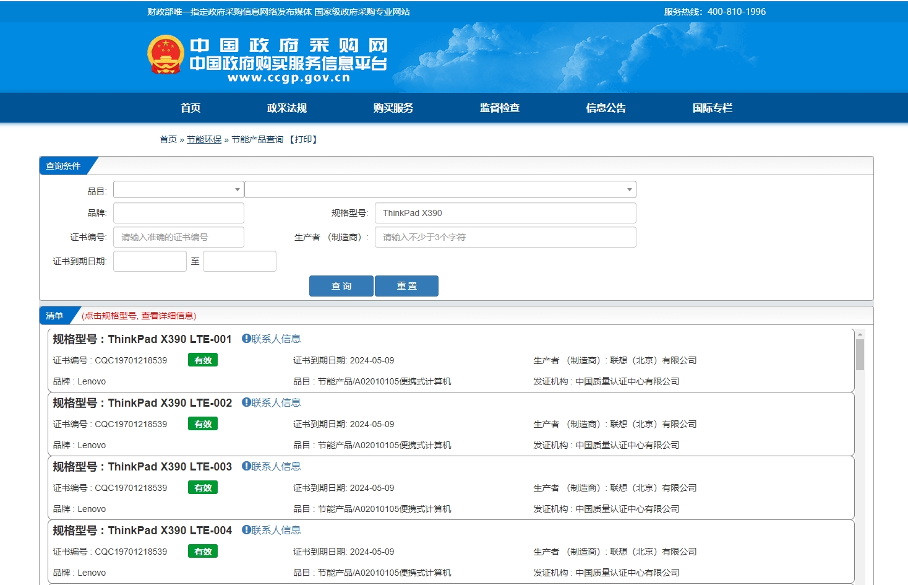This screenshot has height=585, width=908.
Task: Click 品牌 Lenovo in LTE-003 row
Action: [x=79, y=509]
